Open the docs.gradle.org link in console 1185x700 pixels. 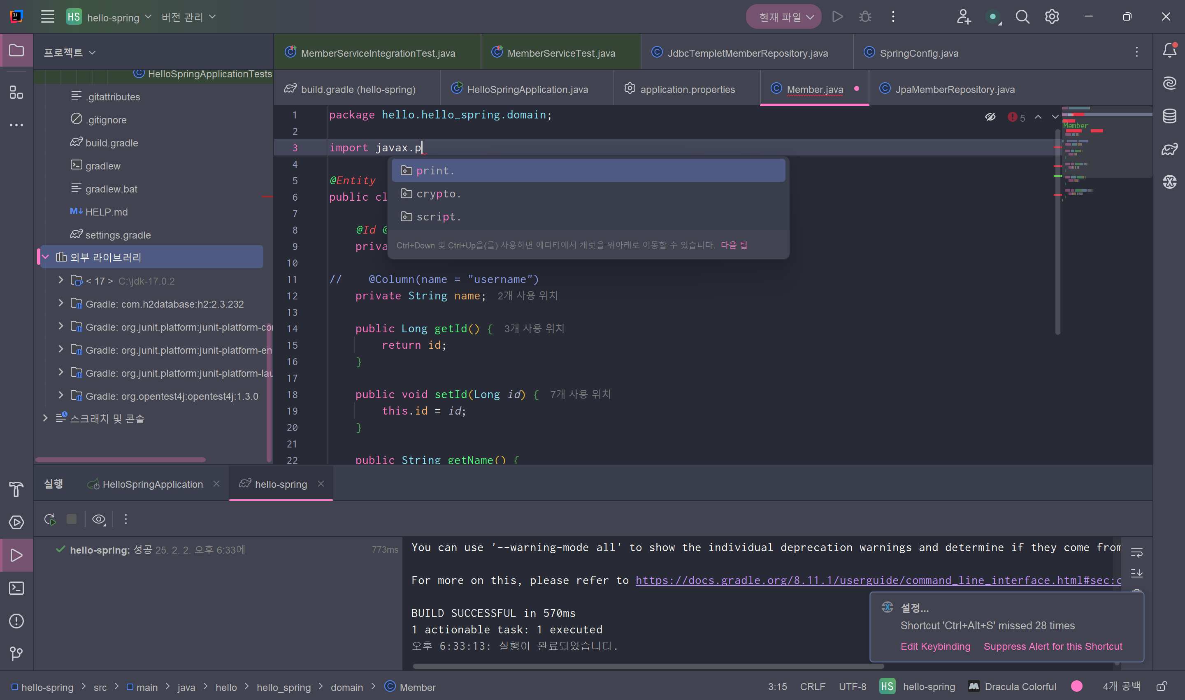click(878, 580)
